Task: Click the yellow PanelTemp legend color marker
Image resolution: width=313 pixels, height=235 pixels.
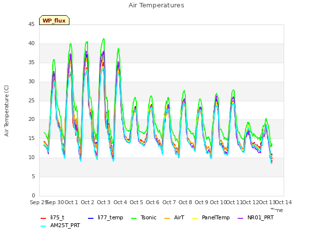Action: (x=195, y=218)
